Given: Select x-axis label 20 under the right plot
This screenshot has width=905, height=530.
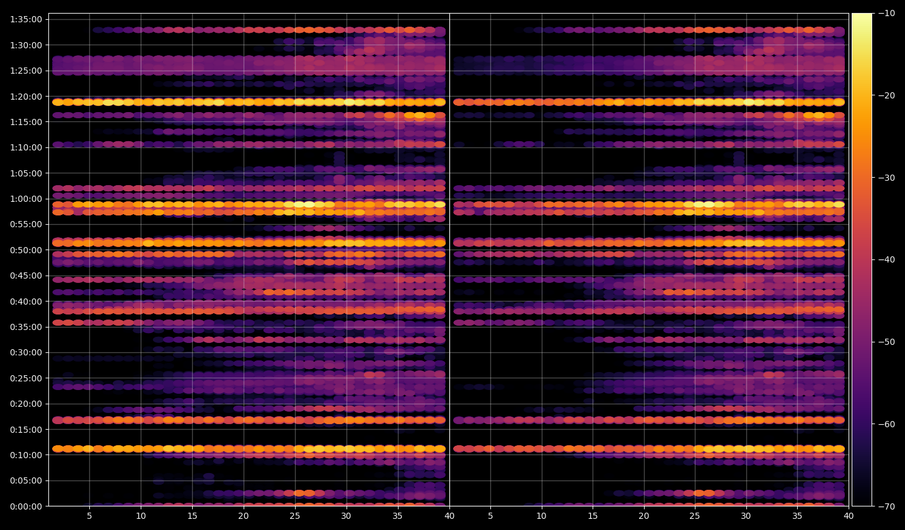Looking at the screenshot, I should tap(644, 516).
